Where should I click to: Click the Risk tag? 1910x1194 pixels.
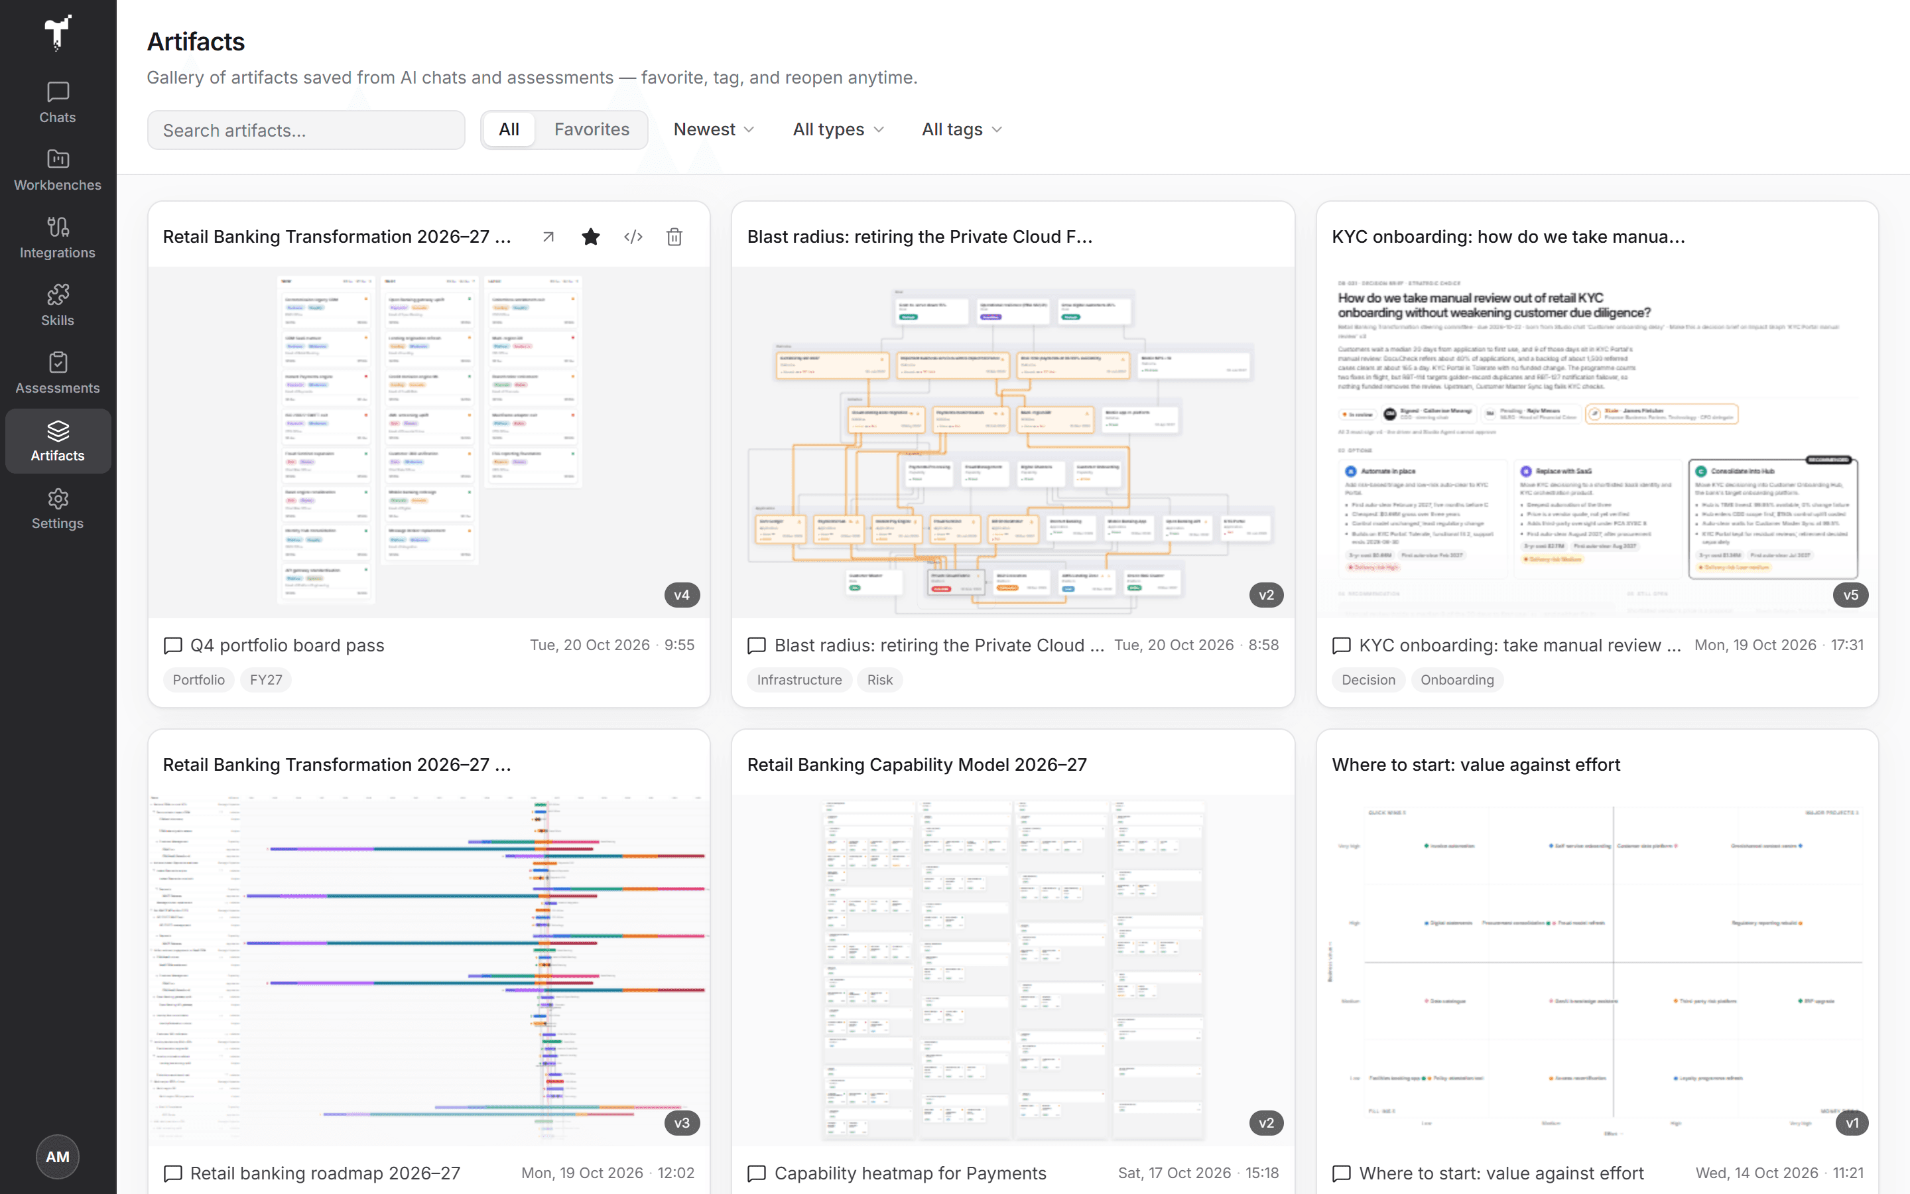tap(880, 680)
